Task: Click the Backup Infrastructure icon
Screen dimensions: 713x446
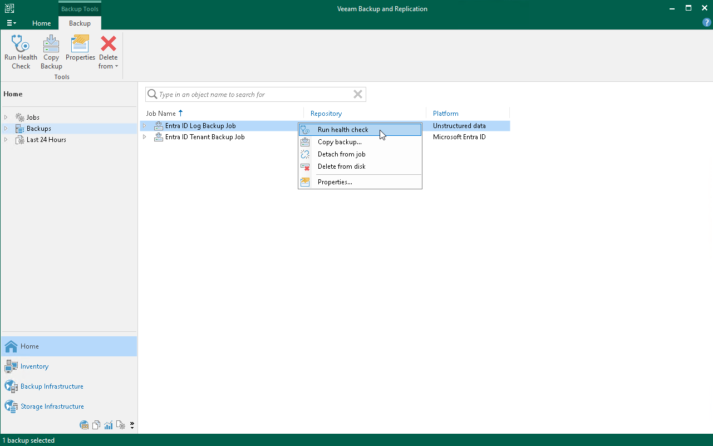Action: [11, 386]
